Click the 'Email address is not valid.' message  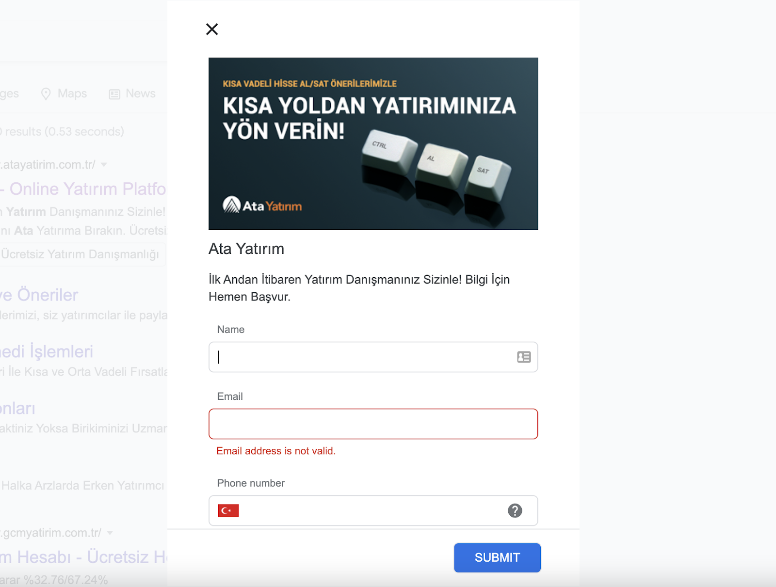pyautogui.click(x=276, y=451)
